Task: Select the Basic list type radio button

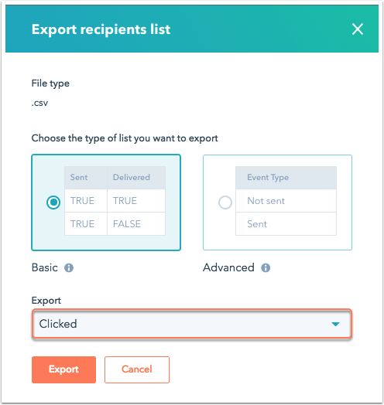Action: coord(53,202)
